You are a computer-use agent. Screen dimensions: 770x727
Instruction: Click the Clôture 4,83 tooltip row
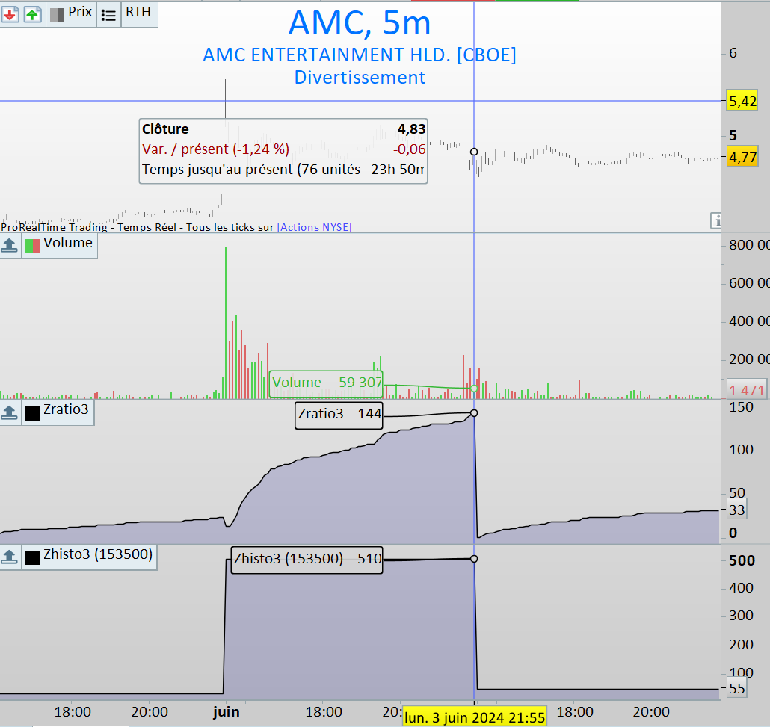[x=283, y=129]
